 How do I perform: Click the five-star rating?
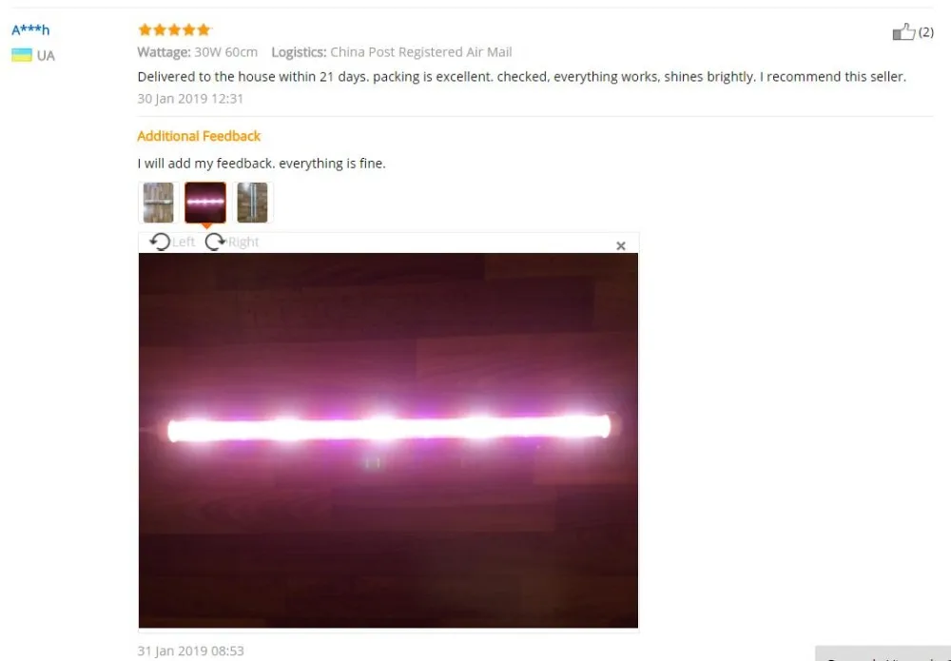click(x=174, y=29)
